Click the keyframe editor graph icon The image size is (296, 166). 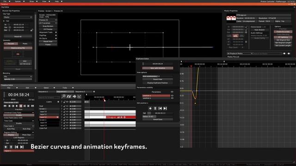point(80,96)
